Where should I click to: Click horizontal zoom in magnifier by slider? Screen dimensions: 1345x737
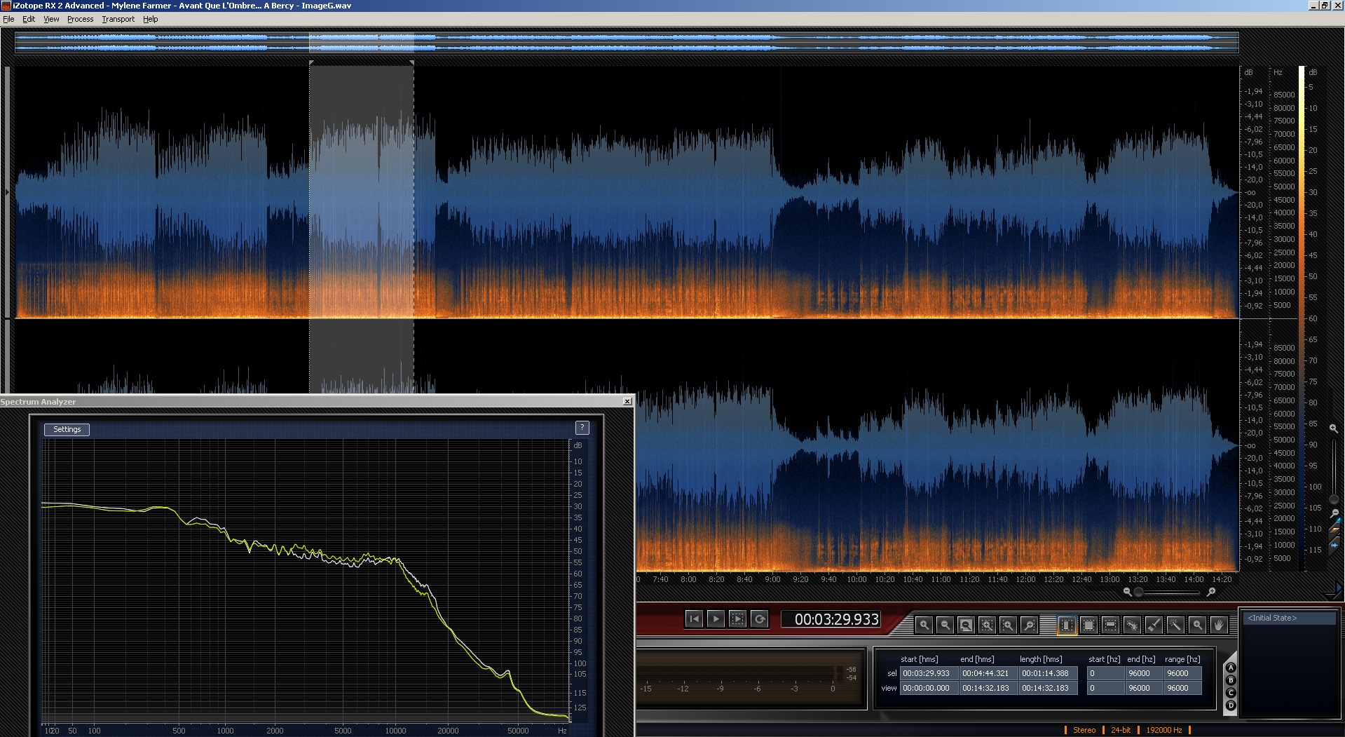tap(1210, 593)
